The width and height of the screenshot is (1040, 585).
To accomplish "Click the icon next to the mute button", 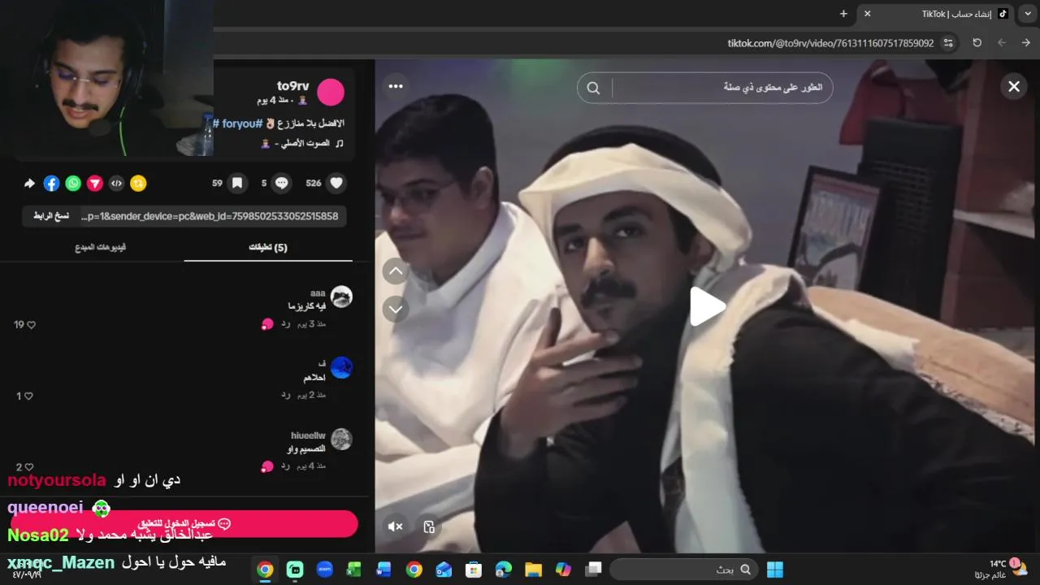I will point(430,526).
